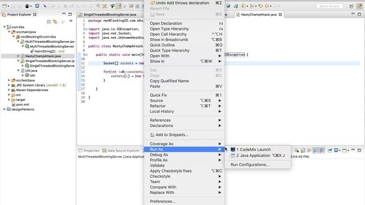This screenshot has width=365, height=205.
Task: Maximize the editor area
Action: click(x=359, y=14)
